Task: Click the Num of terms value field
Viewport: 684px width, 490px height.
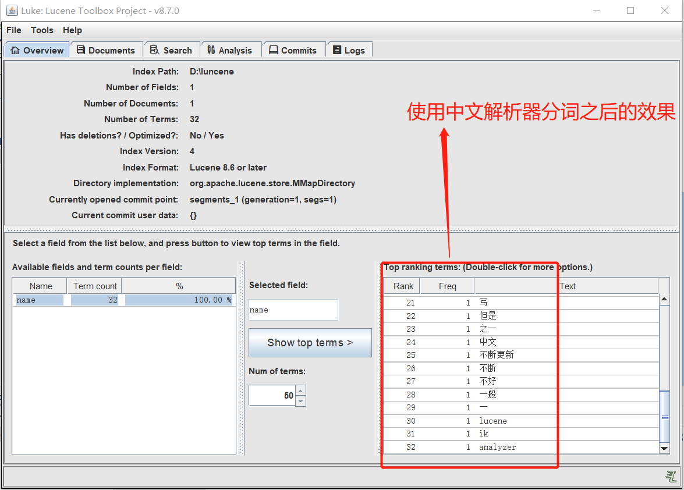Action: [x=272, y=395]
